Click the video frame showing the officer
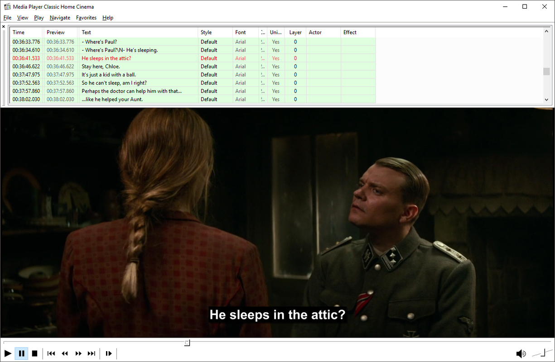The image size is (555, 362). 277,223
